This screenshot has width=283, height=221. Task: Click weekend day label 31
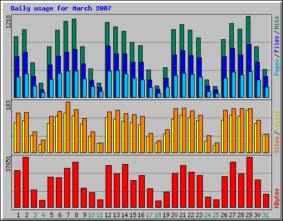(x=265, y=215)
